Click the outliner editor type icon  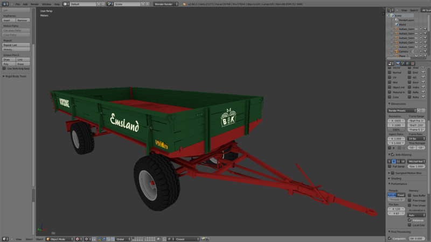point(391,10)
